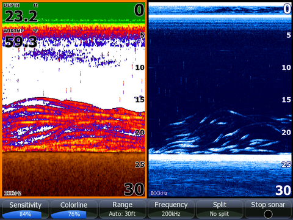
Task: Toggle the Stop sonar button
Action: [x=268, y=209]
